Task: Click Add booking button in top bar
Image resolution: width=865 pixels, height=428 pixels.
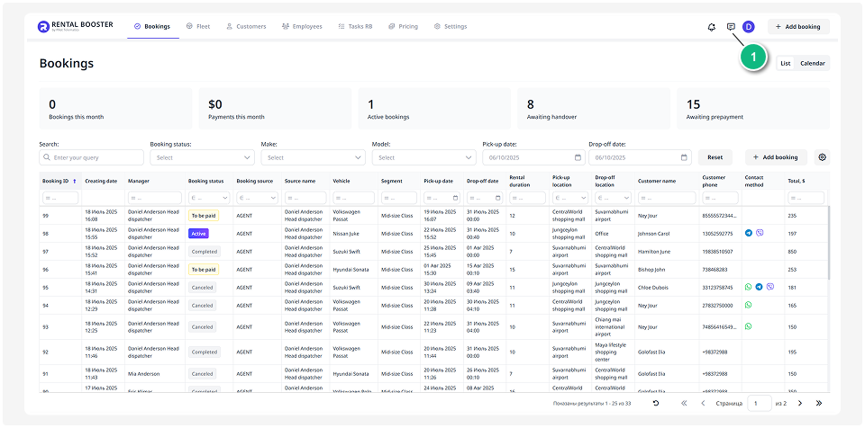Action: click(798, 27)
